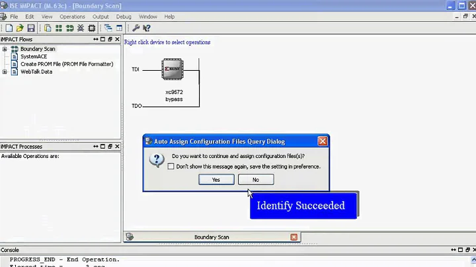Open the Edit menu
The height and width of the screenshot is (267, 476).
[x=30, y=17]
